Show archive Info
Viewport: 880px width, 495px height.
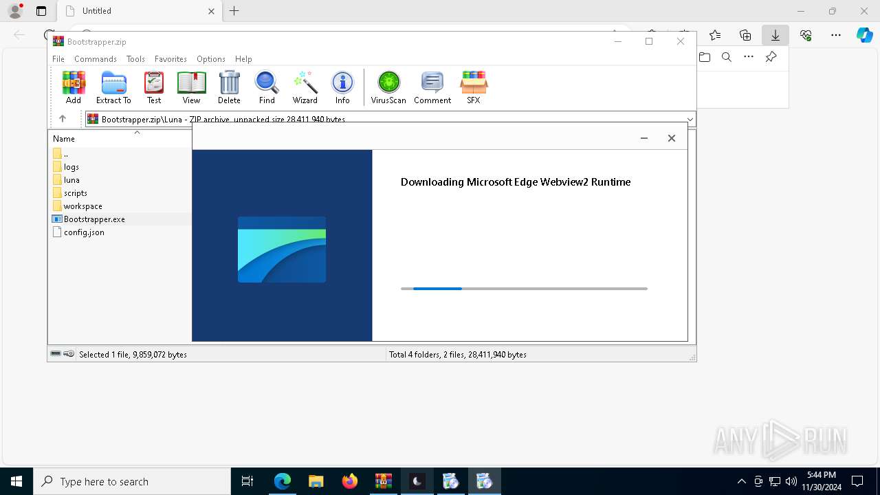tap(342, 87)
